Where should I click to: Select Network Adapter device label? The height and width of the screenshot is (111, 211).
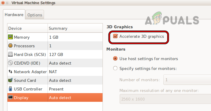pyautogui.click(x=30, y=72)
